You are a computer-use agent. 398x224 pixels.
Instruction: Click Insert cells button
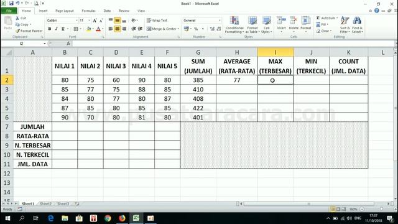click(x=281, y=24)
